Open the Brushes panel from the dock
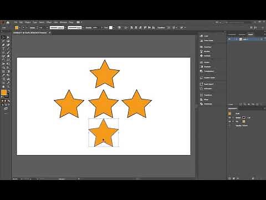Image resolution: width=266 pixels, height=200 pixels. point(205,51)
